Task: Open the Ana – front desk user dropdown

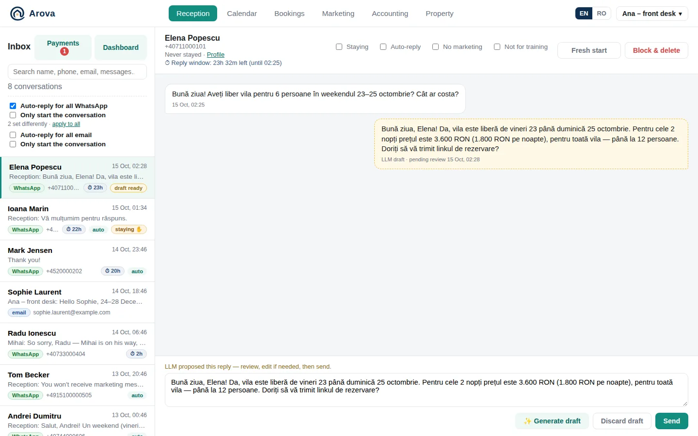Action: coord(652,14)
